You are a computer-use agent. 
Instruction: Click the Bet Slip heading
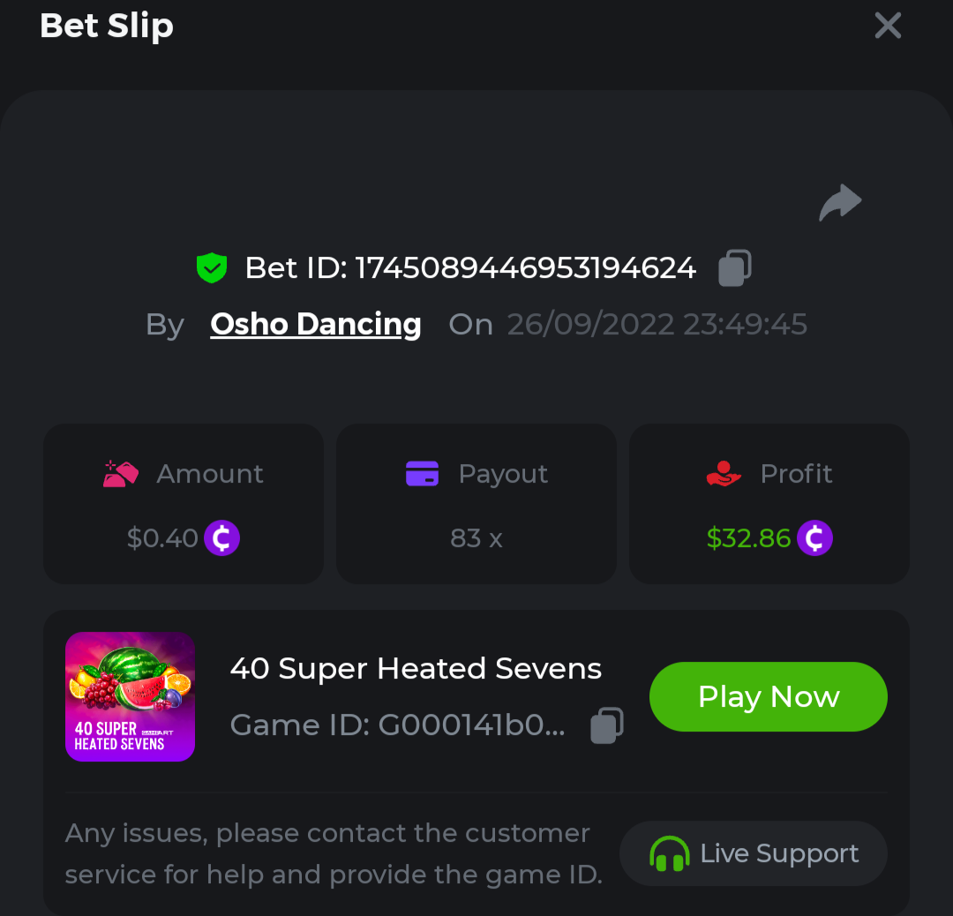(107, 26)
